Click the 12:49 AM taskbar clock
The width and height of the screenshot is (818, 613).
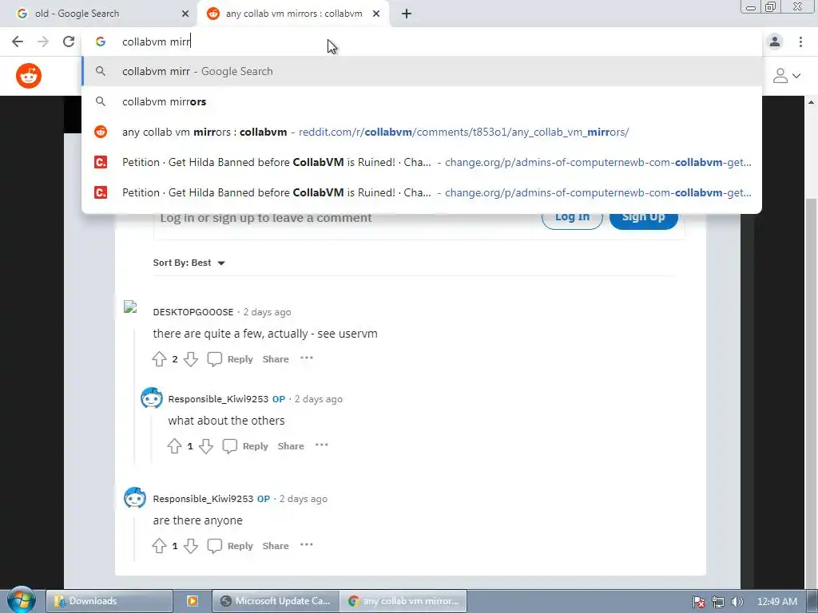[776, 602]
